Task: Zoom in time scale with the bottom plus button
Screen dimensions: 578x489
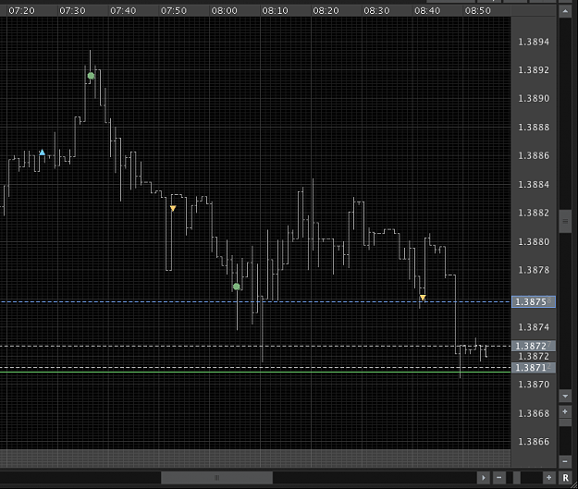Action: (x=549, y=478)
